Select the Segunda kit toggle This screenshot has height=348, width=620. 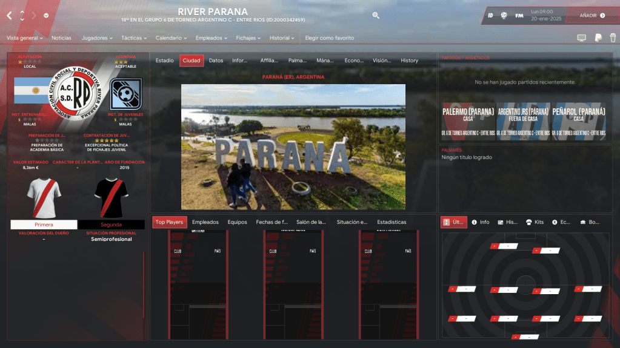click(x=111, y=225)
